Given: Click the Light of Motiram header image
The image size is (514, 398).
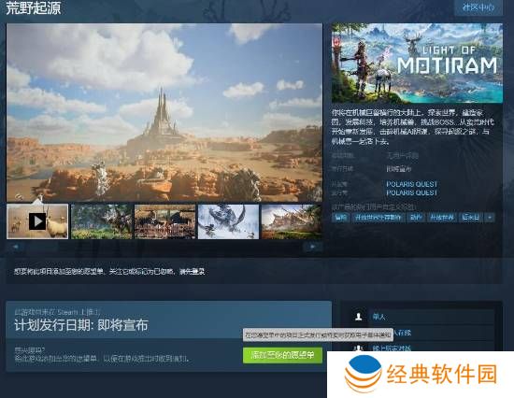Looking at the screenshot, I should pos(417,63).
